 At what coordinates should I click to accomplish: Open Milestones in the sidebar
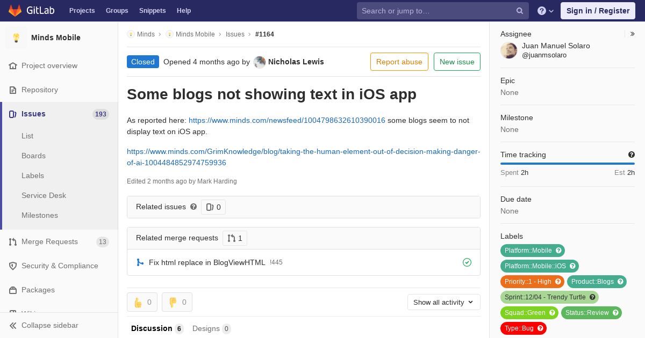[x=40, y=215]
